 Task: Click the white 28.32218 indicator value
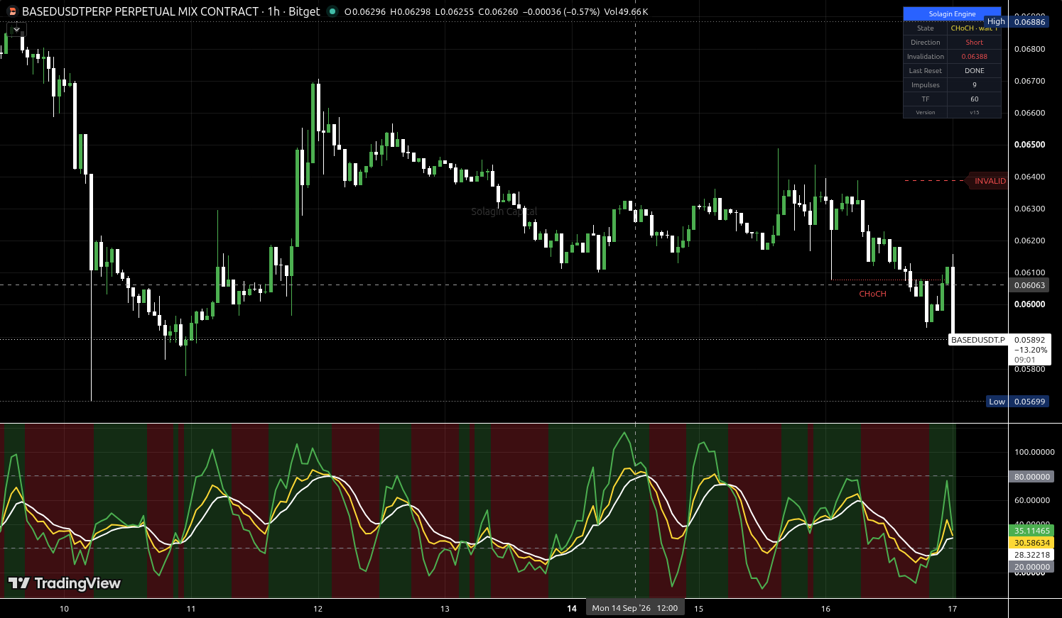click(1031, 555)
